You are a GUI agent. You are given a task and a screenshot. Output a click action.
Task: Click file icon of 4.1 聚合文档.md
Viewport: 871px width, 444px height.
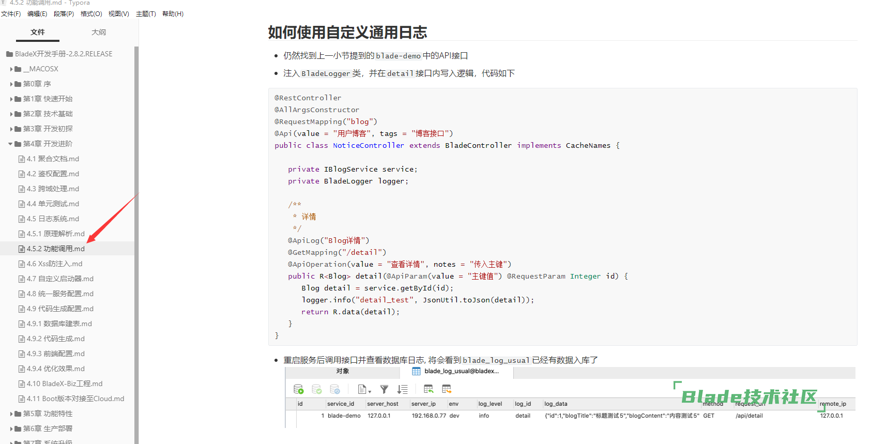[22, 159]
